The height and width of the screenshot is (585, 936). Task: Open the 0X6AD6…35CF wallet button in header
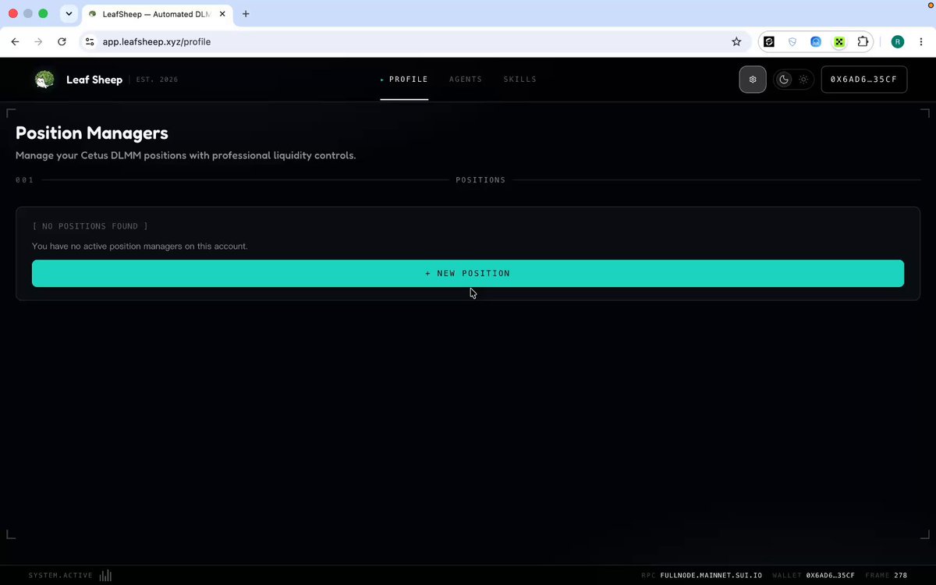(864, 80)
